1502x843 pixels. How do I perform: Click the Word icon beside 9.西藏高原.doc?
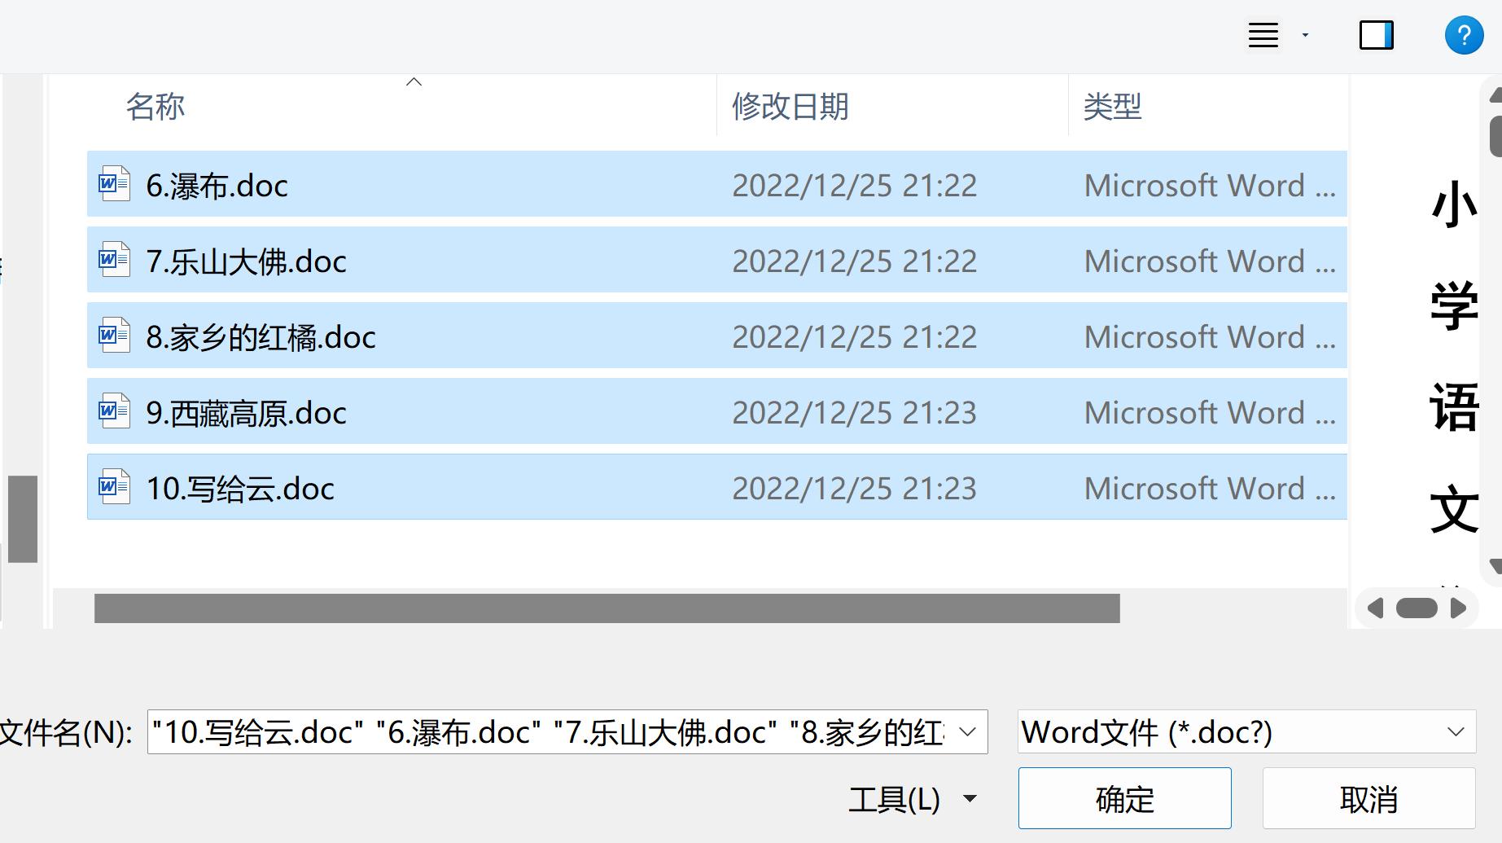pyautogui.click(x=114, y=411)
